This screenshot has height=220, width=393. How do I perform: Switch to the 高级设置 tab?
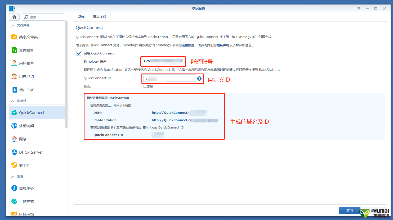100,17
